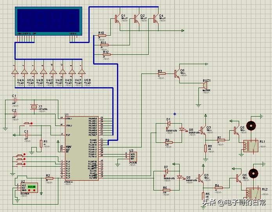Select resistor R10
This screenshot has width=272, height=212.
pyautogui.click(x=102, y=36)
